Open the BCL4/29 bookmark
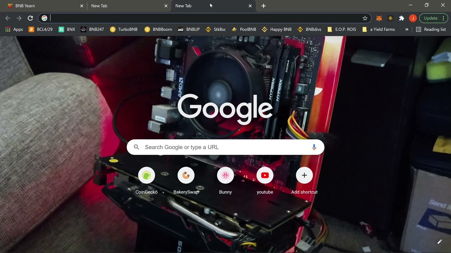The image size is (451, 253). [41, 30]
